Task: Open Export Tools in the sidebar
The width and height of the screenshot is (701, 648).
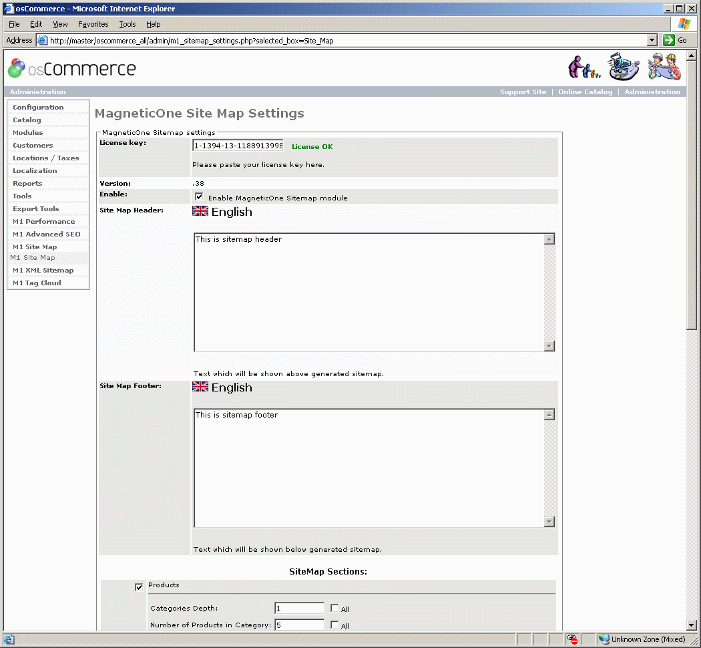Action: (x=36, y=209)
